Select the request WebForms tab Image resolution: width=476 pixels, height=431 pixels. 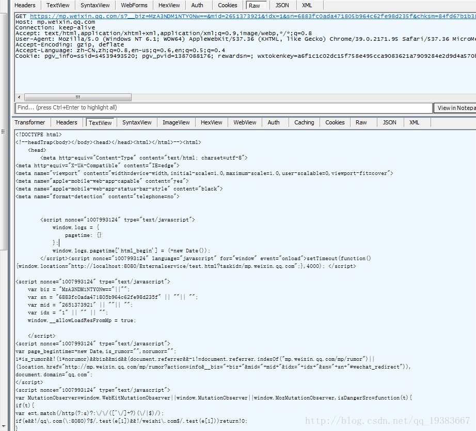point(134,5)
